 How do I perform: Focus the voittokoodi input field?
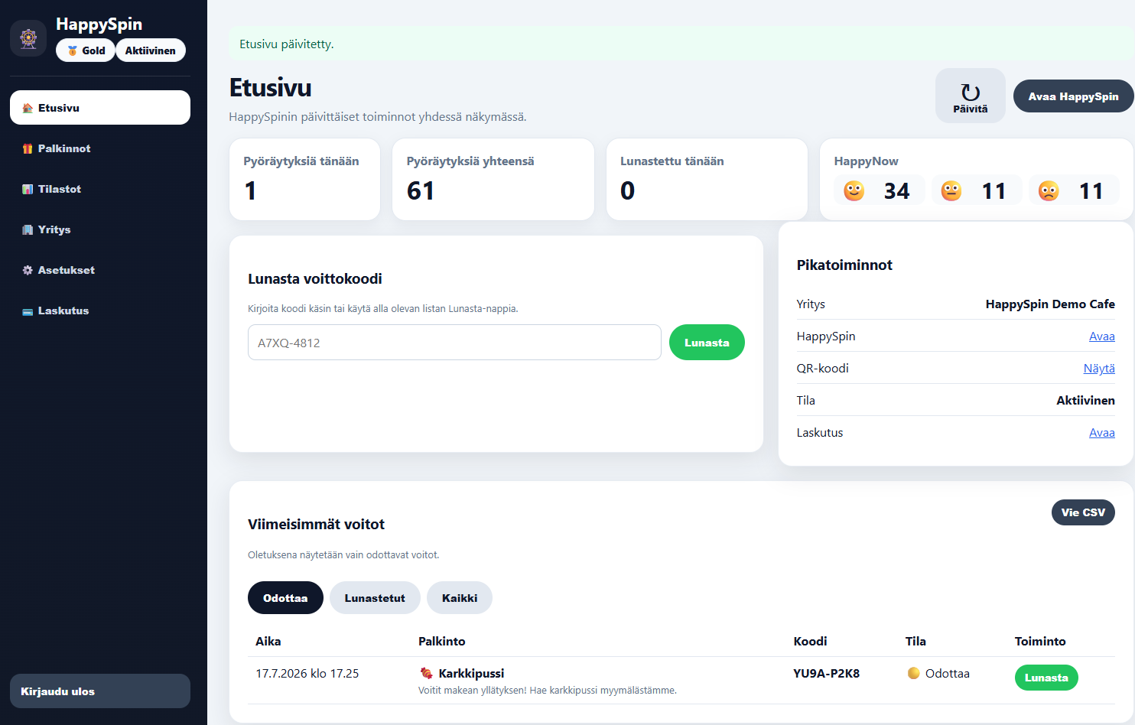[454, 343]
